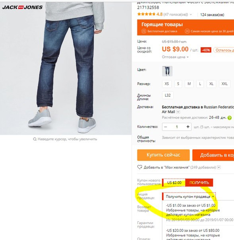The width and height of the screenshot is (234, 240).
Task: Expand the Оптовая цена dropdown
Action: pos(175,57)
